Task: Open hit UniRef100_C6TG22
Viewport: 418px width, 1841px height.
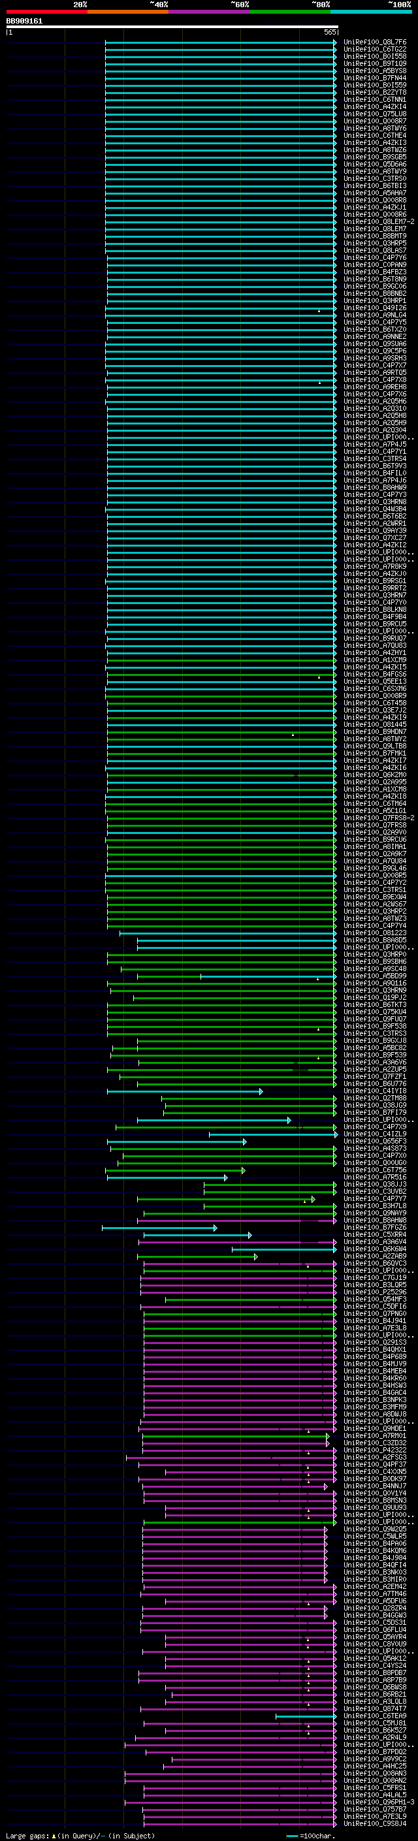Action: click(374, 50)
